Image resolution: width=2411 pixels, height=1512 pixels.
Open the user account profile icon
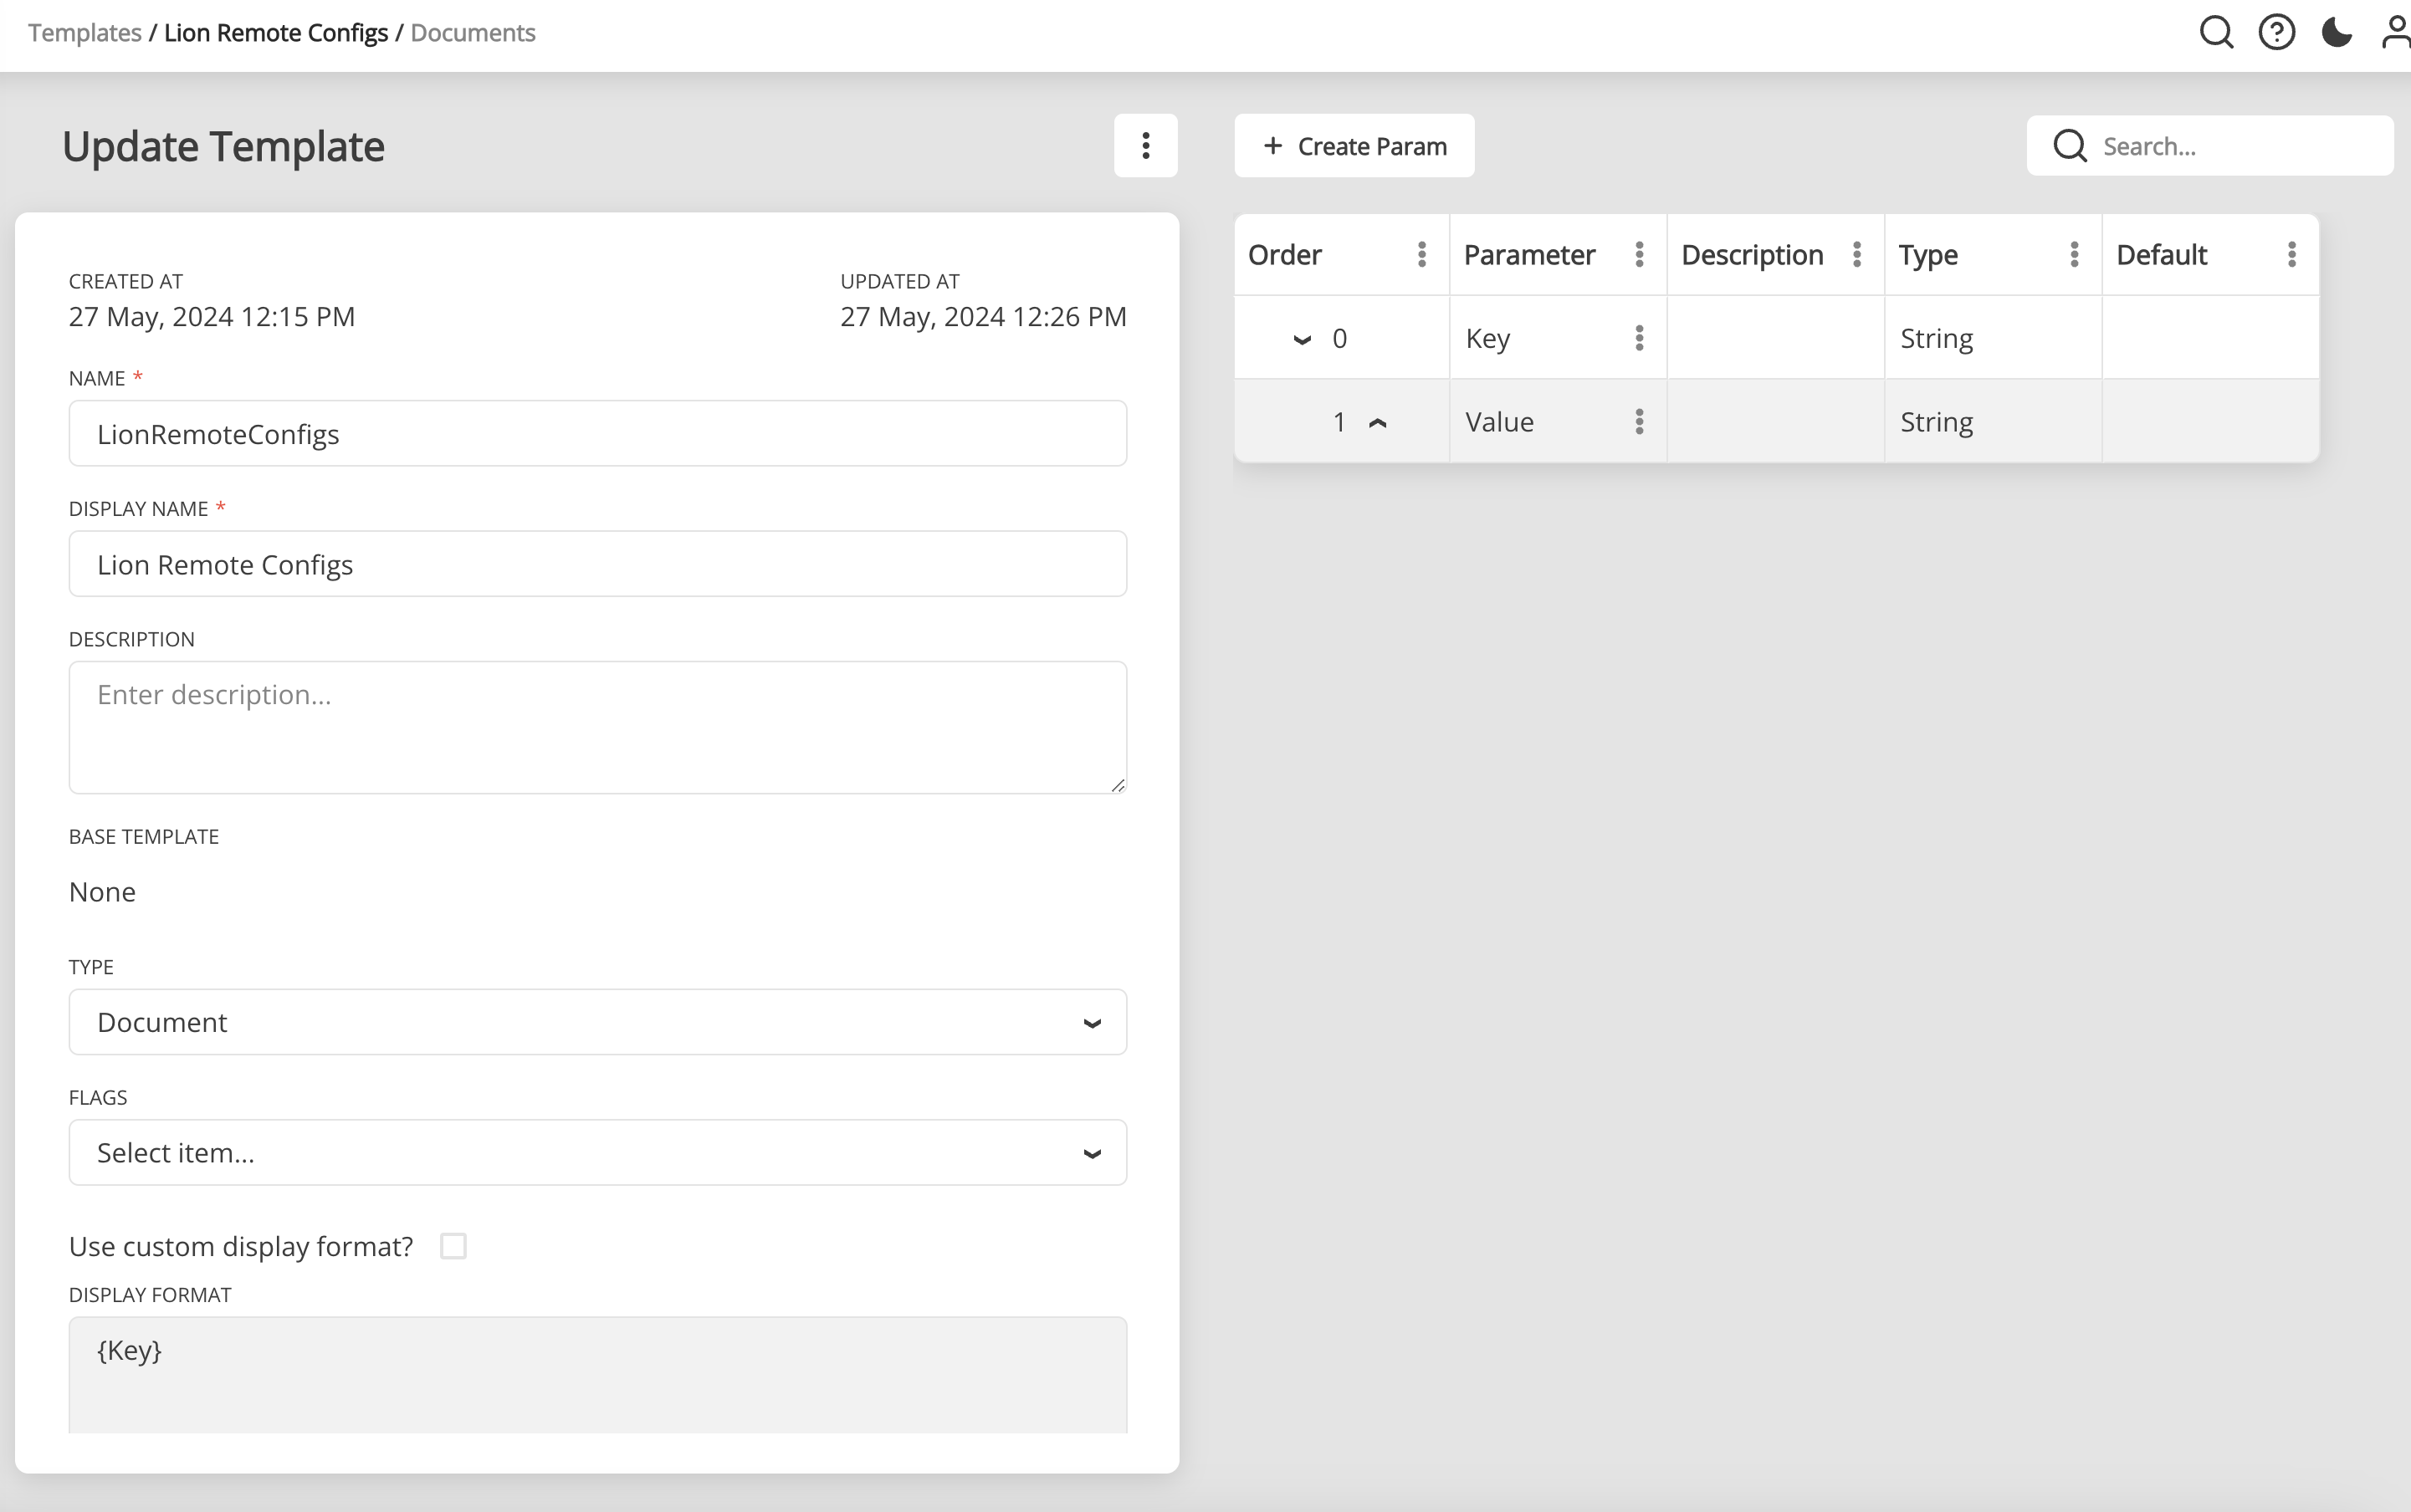pos(2395,32)
